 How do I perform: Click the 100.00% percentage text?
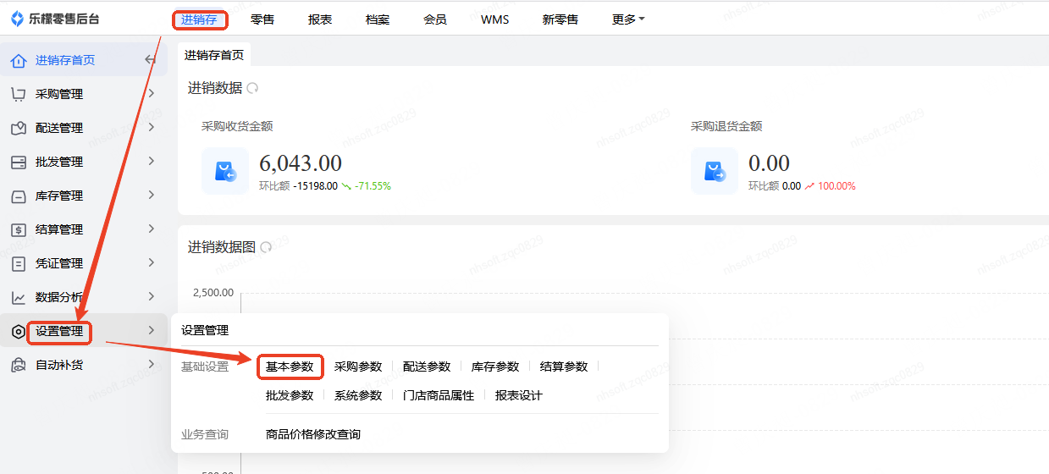[836, 185]
